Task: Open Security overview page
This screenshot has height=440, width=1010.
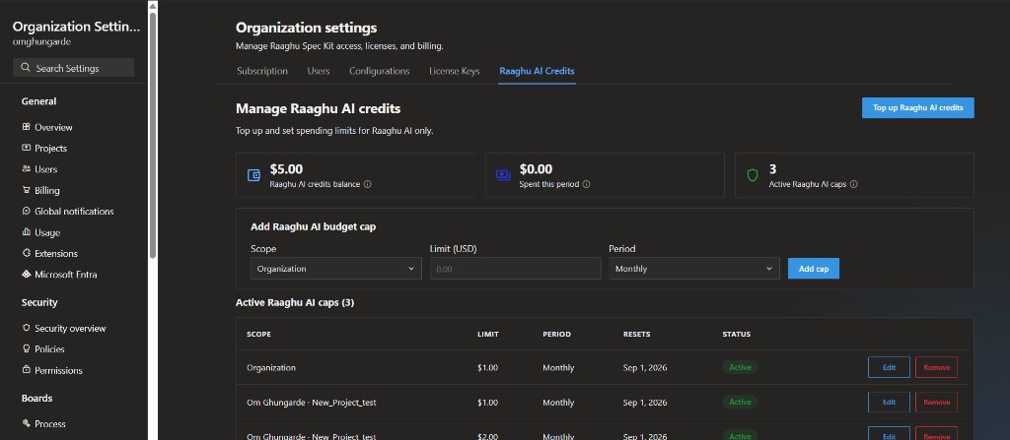Action: 70,328
